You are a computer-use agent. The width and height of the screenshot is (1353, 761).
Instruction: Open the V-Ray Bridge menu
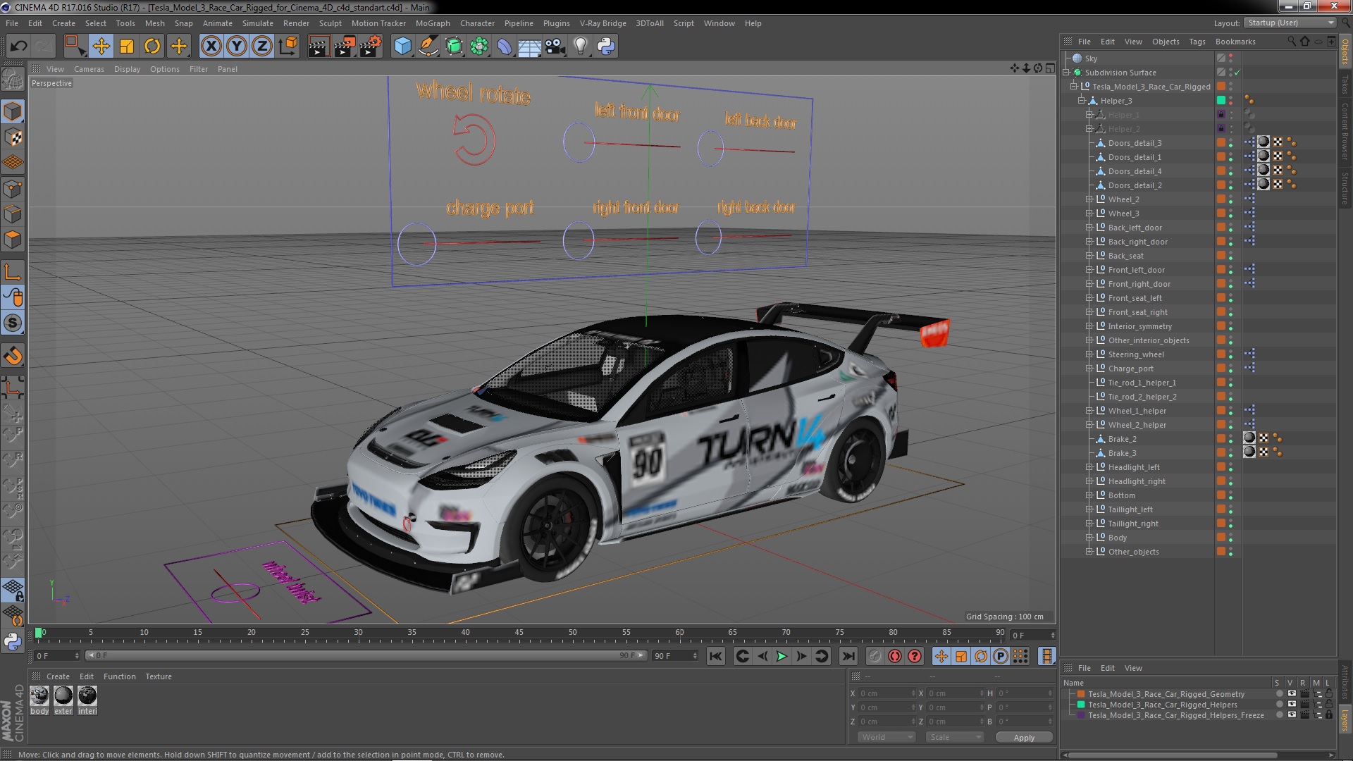tap(603, 23)
